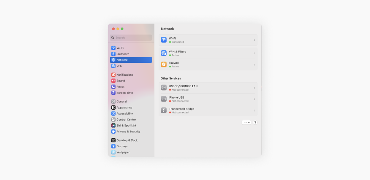The image size is (370, 180).
Task: Click the orange Firewall icon
Action: (x=164, y=64)
